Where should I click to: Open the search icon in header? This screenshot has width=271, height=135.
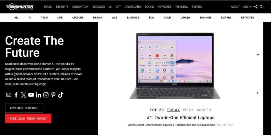click(261, 7)
